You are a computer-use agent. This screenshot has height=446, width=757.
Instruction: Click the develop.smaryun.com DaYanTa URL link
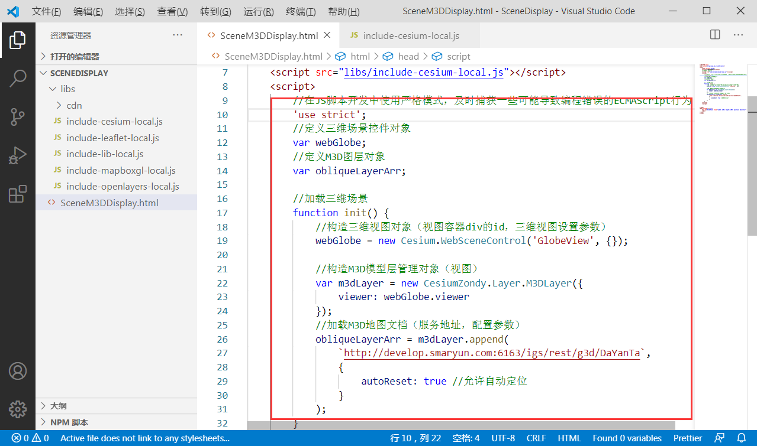[492, 353]
